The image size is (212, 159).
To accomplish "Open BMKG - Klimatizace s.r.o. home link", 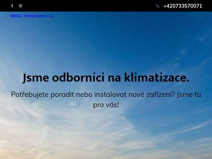I will pos(32,16).
